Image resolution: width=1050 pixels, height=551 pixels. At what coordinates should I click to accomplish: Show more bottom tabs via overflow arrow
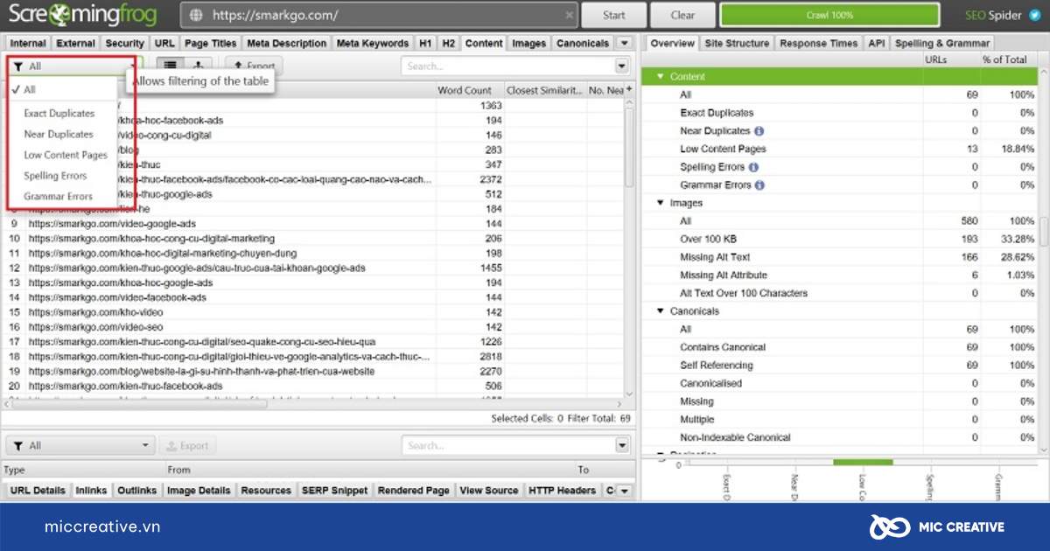624,491
